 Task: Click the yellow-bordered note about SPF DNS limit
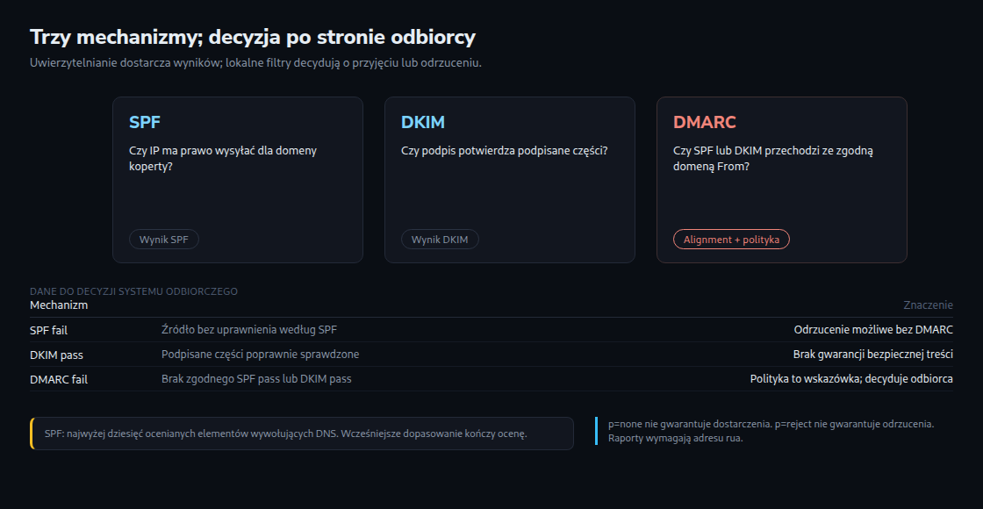[302, 434]
